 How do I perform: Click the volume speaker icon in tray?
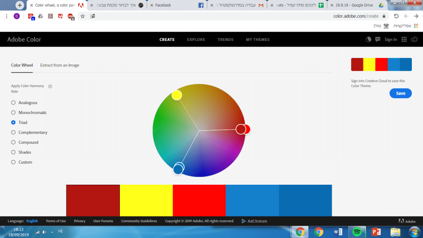pyautogui.click(x=45, y=232)
